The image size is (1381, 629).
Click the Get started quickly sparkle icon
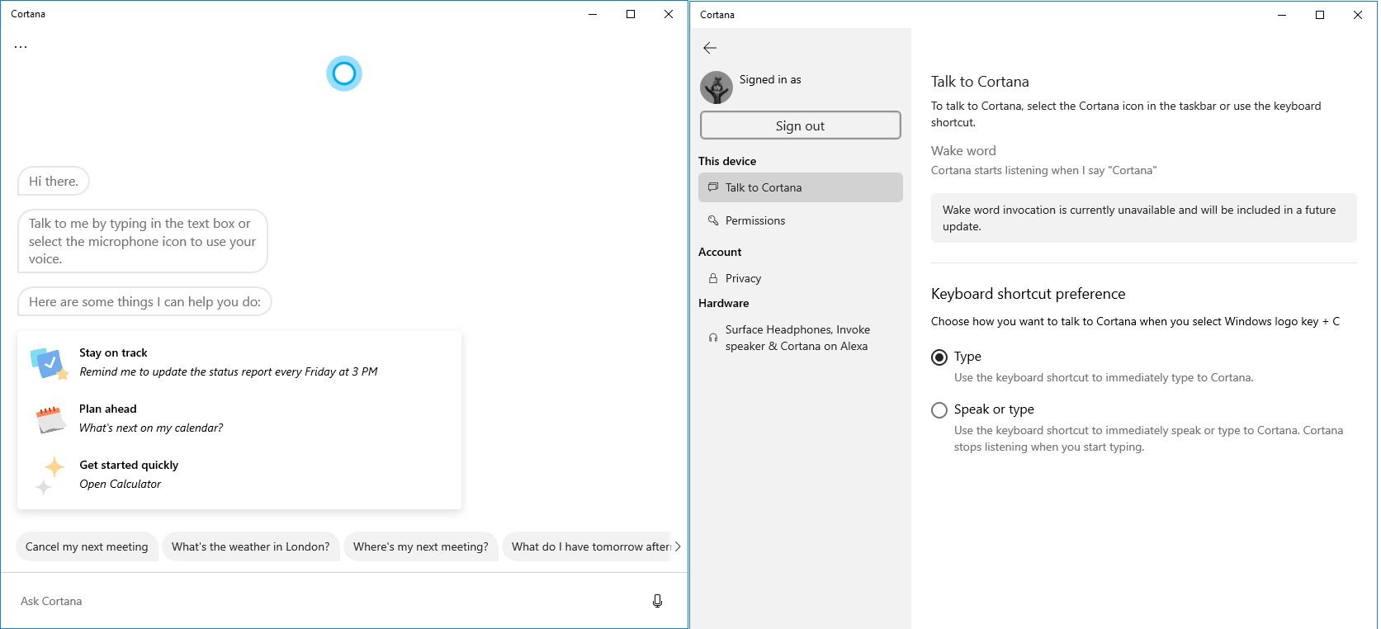[x=49, y=475]
